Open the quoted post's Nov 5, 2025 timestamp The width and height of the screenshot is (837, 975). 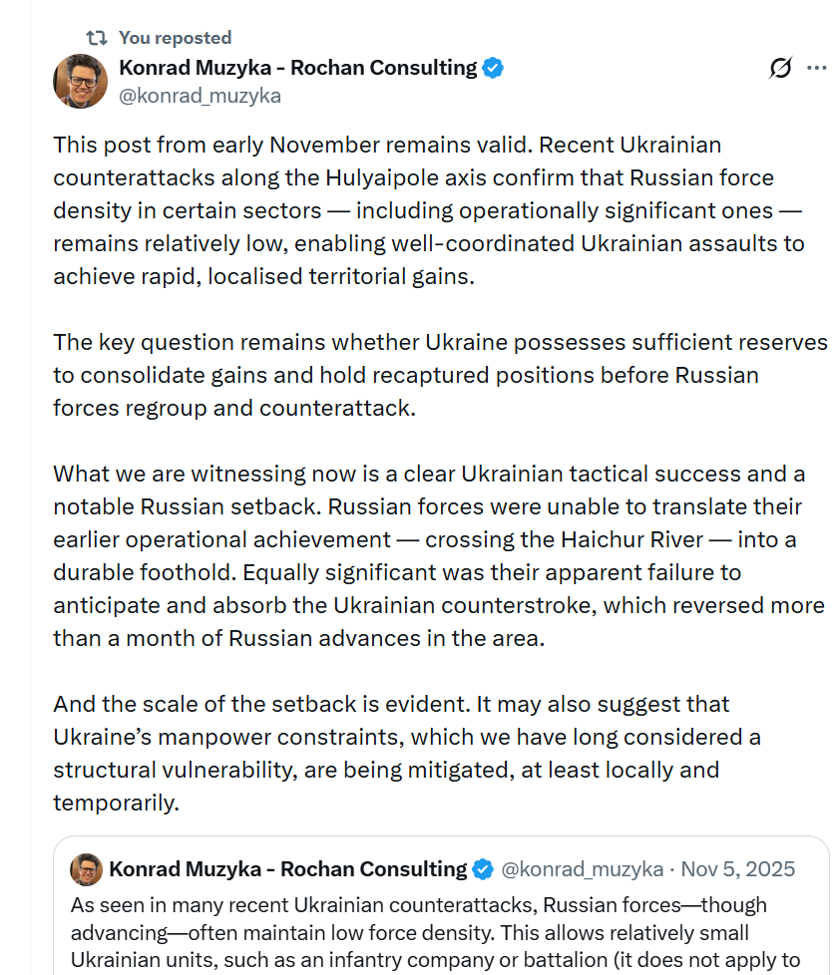[x=738, y=869]
